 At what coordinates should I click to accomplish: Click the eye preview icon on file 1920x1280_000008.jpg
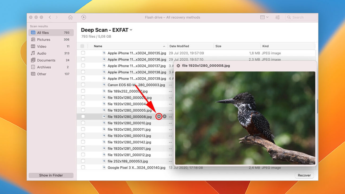(x=159, y=116)
